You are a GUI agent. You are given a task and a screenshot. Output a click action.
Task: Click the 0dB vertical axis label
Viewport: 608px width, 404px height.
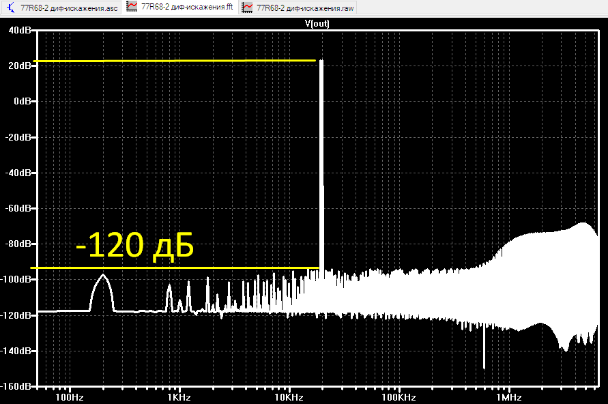(22, 101)
